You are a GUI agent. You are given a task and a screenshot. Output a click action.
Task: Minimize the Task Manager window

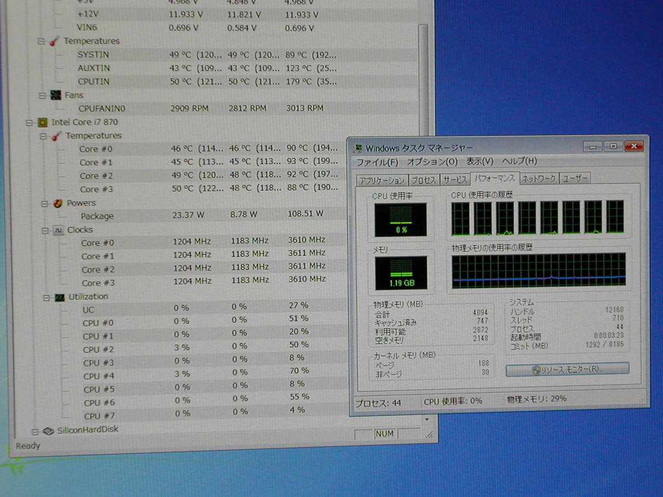tap(593, 146)
